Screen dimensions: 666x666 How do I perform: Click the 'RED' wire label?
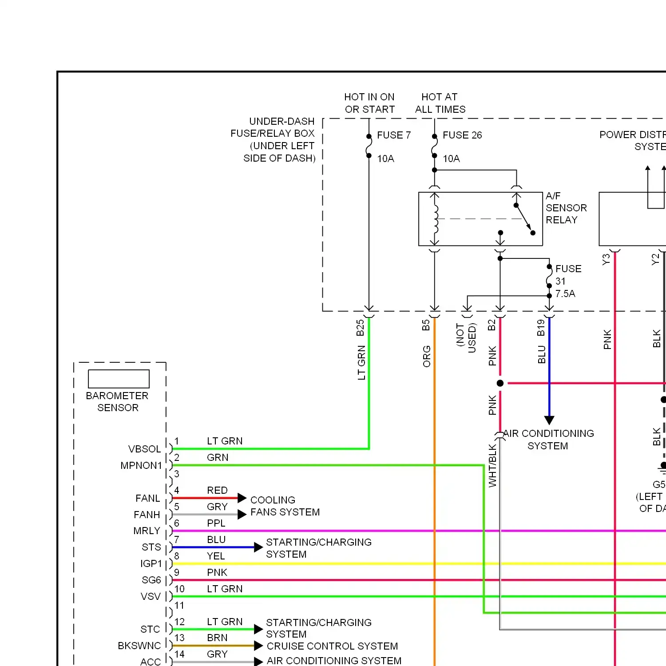(217, 490)
